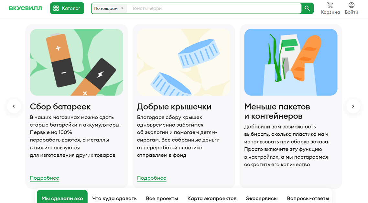
Task: Focus the Томаты черри search field
Action: [x=214, y=8]
